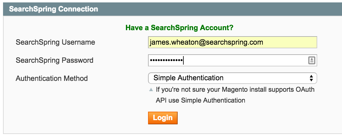The height and width of the screenshot is (137, 342).
Task: Click the Authentication Method label
Action: tap(52, 79)
